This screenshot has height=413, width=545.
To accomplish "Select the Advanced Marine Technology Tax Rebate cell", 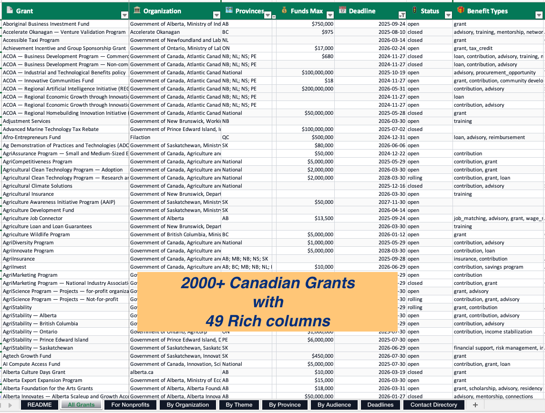I will [65, 129].
